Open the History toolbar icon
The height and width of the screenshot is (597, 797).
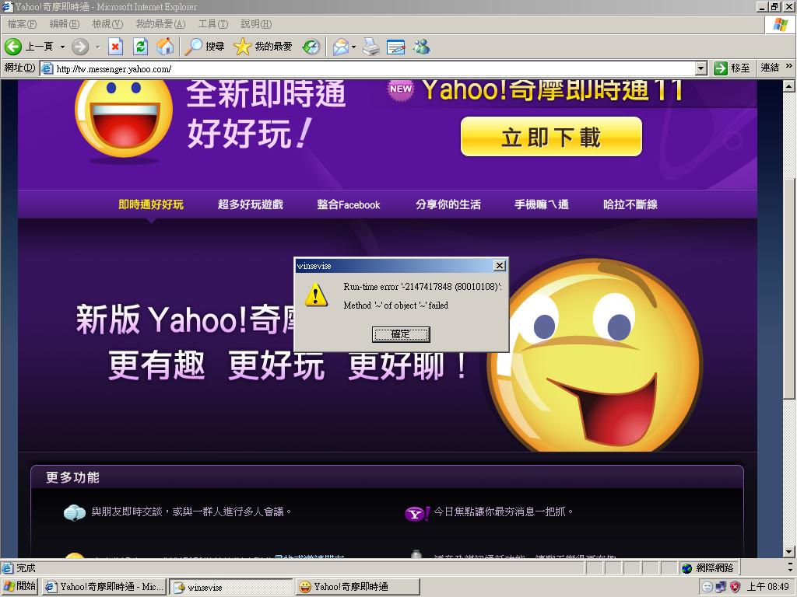click(x=311, y=47)
